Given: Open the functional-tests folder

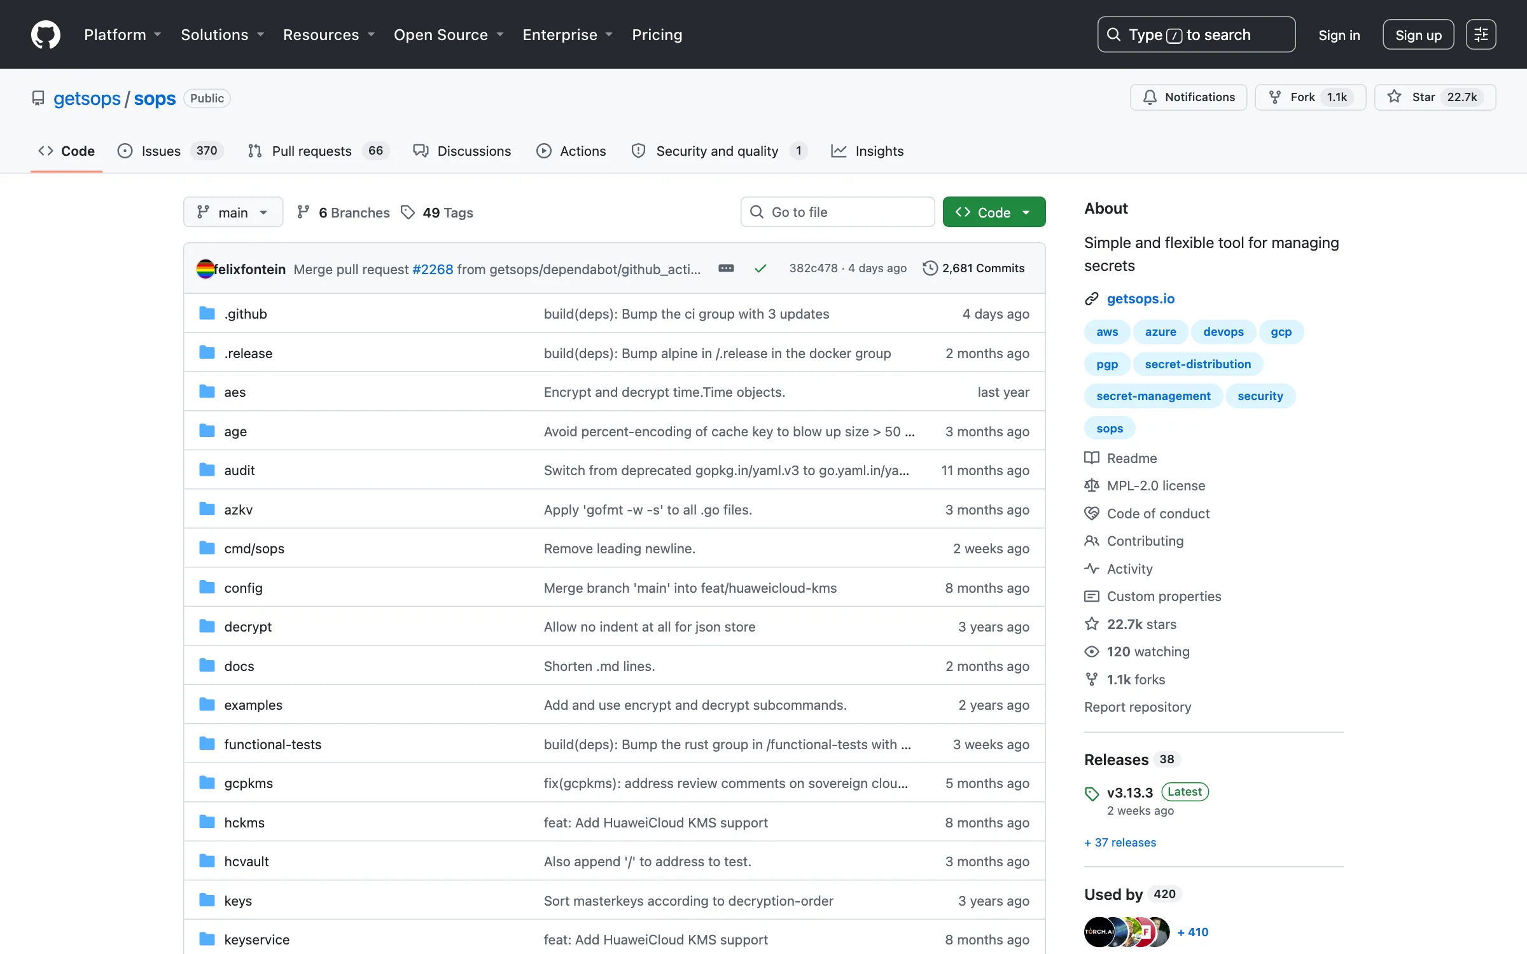Looking at the screenshot, I should point(272,744).
